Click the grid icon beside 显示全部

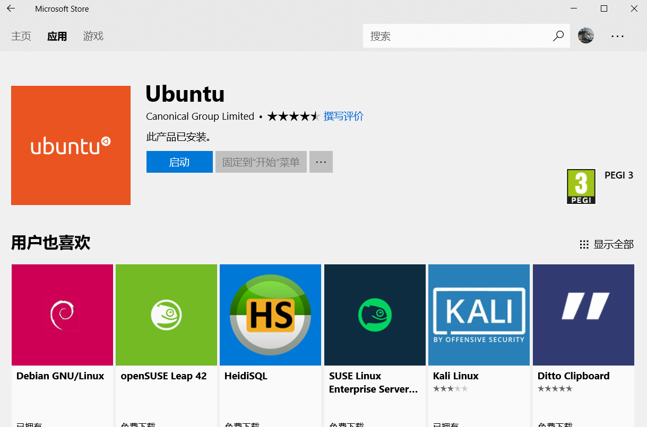click(584, 244)
